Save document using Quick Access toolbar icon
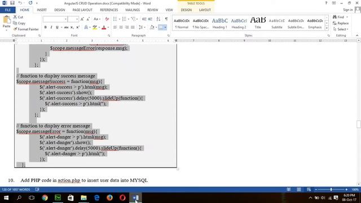 (12, 3)
